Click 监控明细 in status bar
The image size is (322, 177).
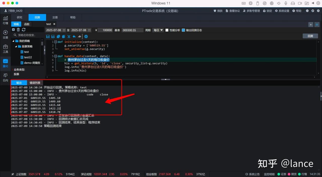click(269, 174)
